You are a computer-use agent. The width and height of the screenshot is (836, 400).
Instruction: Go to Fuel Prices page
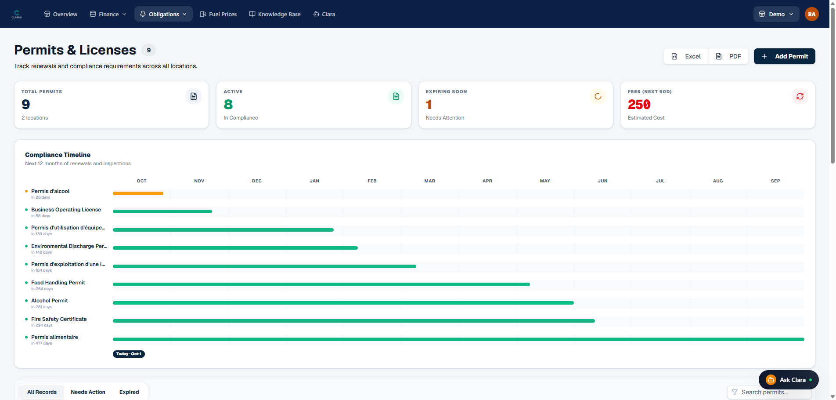(x=218, y=14)
